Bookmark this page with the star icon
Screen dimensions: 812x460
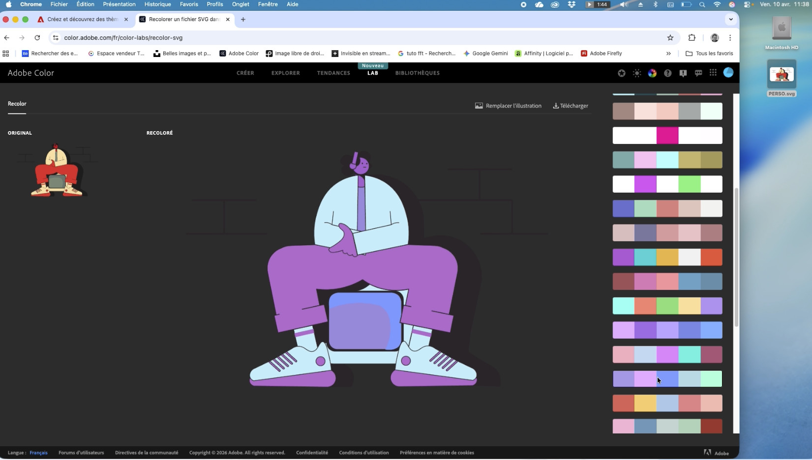(x=670, y=38)
